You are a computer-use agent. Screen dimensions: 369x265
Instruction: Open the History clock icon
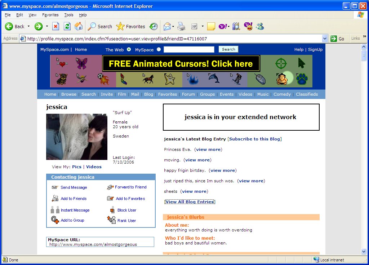[154, 26]
